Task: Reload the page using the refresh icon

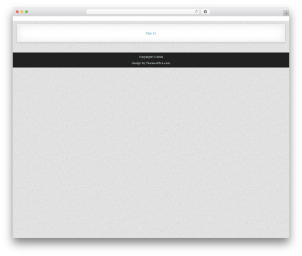Action: click(x=196, y=11)
